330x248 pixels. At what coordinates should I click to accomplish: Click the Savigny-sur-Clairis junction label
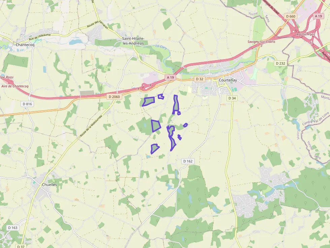261,42
